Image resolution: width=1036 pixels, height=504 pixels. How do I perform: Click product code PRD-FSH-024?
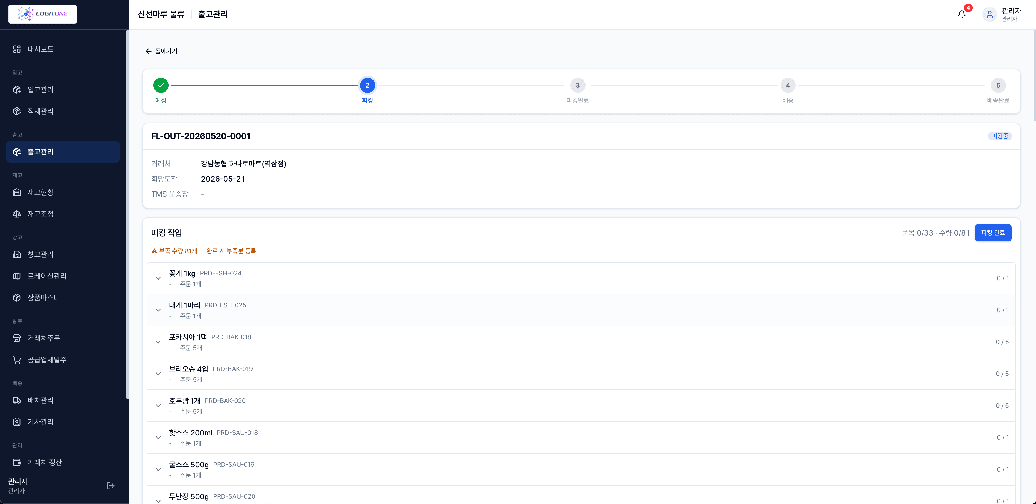(x=220, y=274)
